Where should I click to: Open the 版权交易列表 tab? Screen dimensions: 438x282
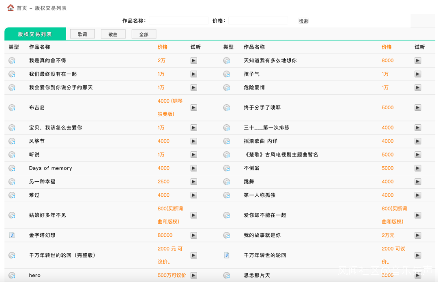tap(35, 34)
